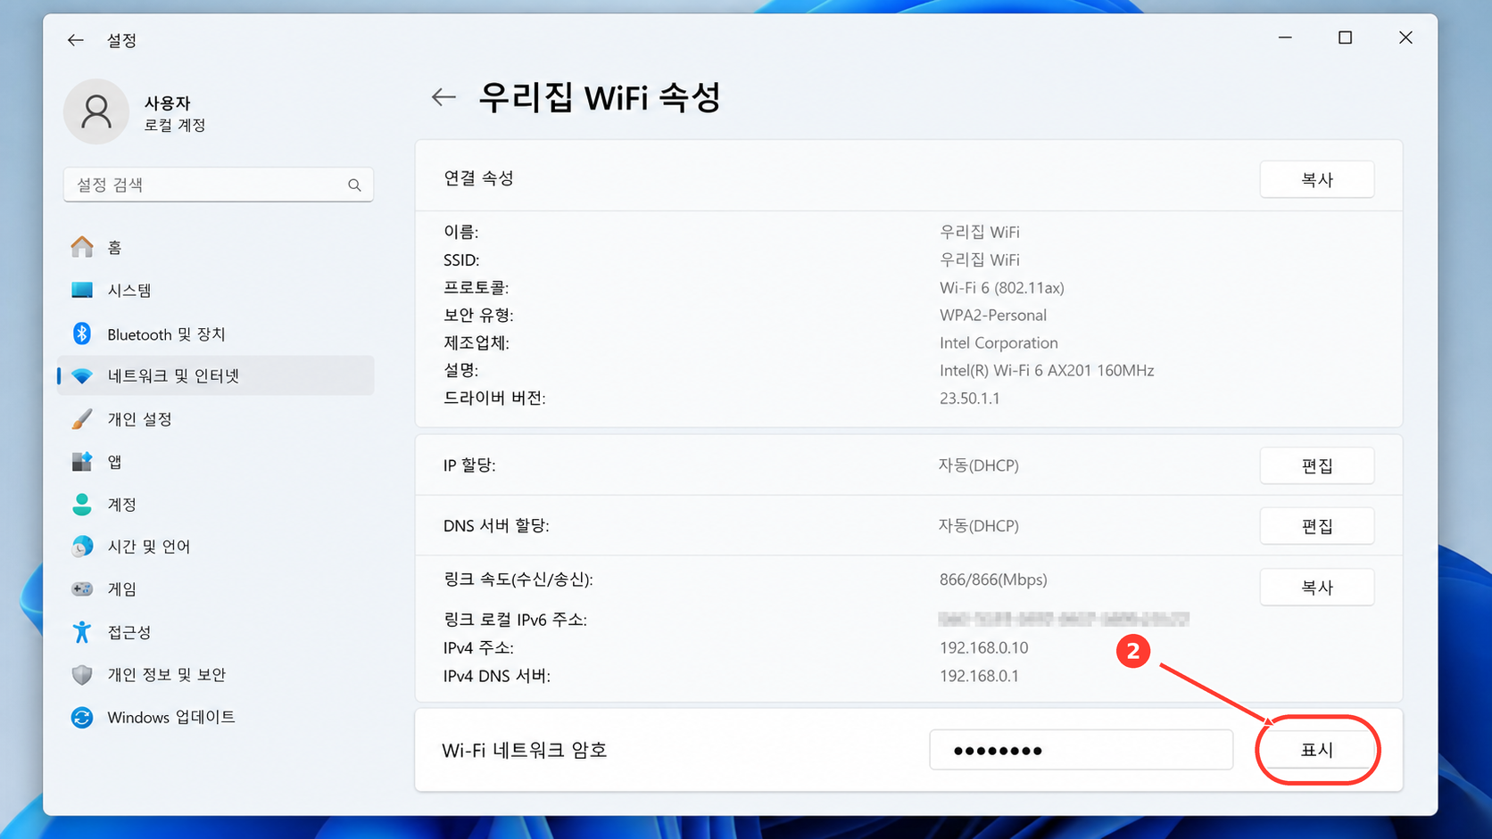Click the title bar back arrow next to 설정
The width and height of the screenshot is (1492, 839).
point(76,40)
